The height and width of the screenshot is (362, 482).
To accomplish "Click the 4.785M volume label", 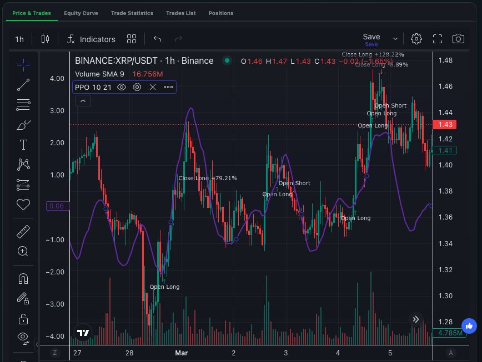I will [x=449, y=333].
